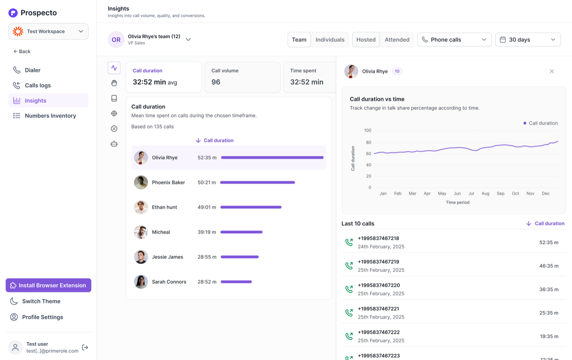Select the robot icon in insights strip
The width and height of the screenshot is (572, 360).
(x=114, y=144)
